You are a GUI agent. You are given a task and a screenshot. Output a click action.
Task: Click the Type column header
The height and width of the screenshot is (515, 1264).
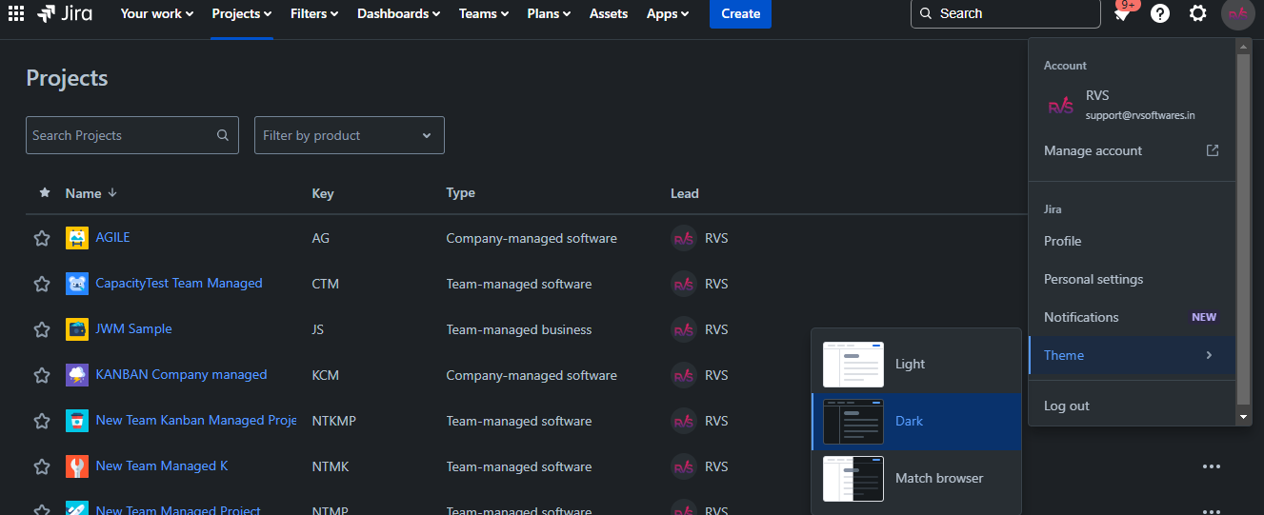tap(461, 192)
